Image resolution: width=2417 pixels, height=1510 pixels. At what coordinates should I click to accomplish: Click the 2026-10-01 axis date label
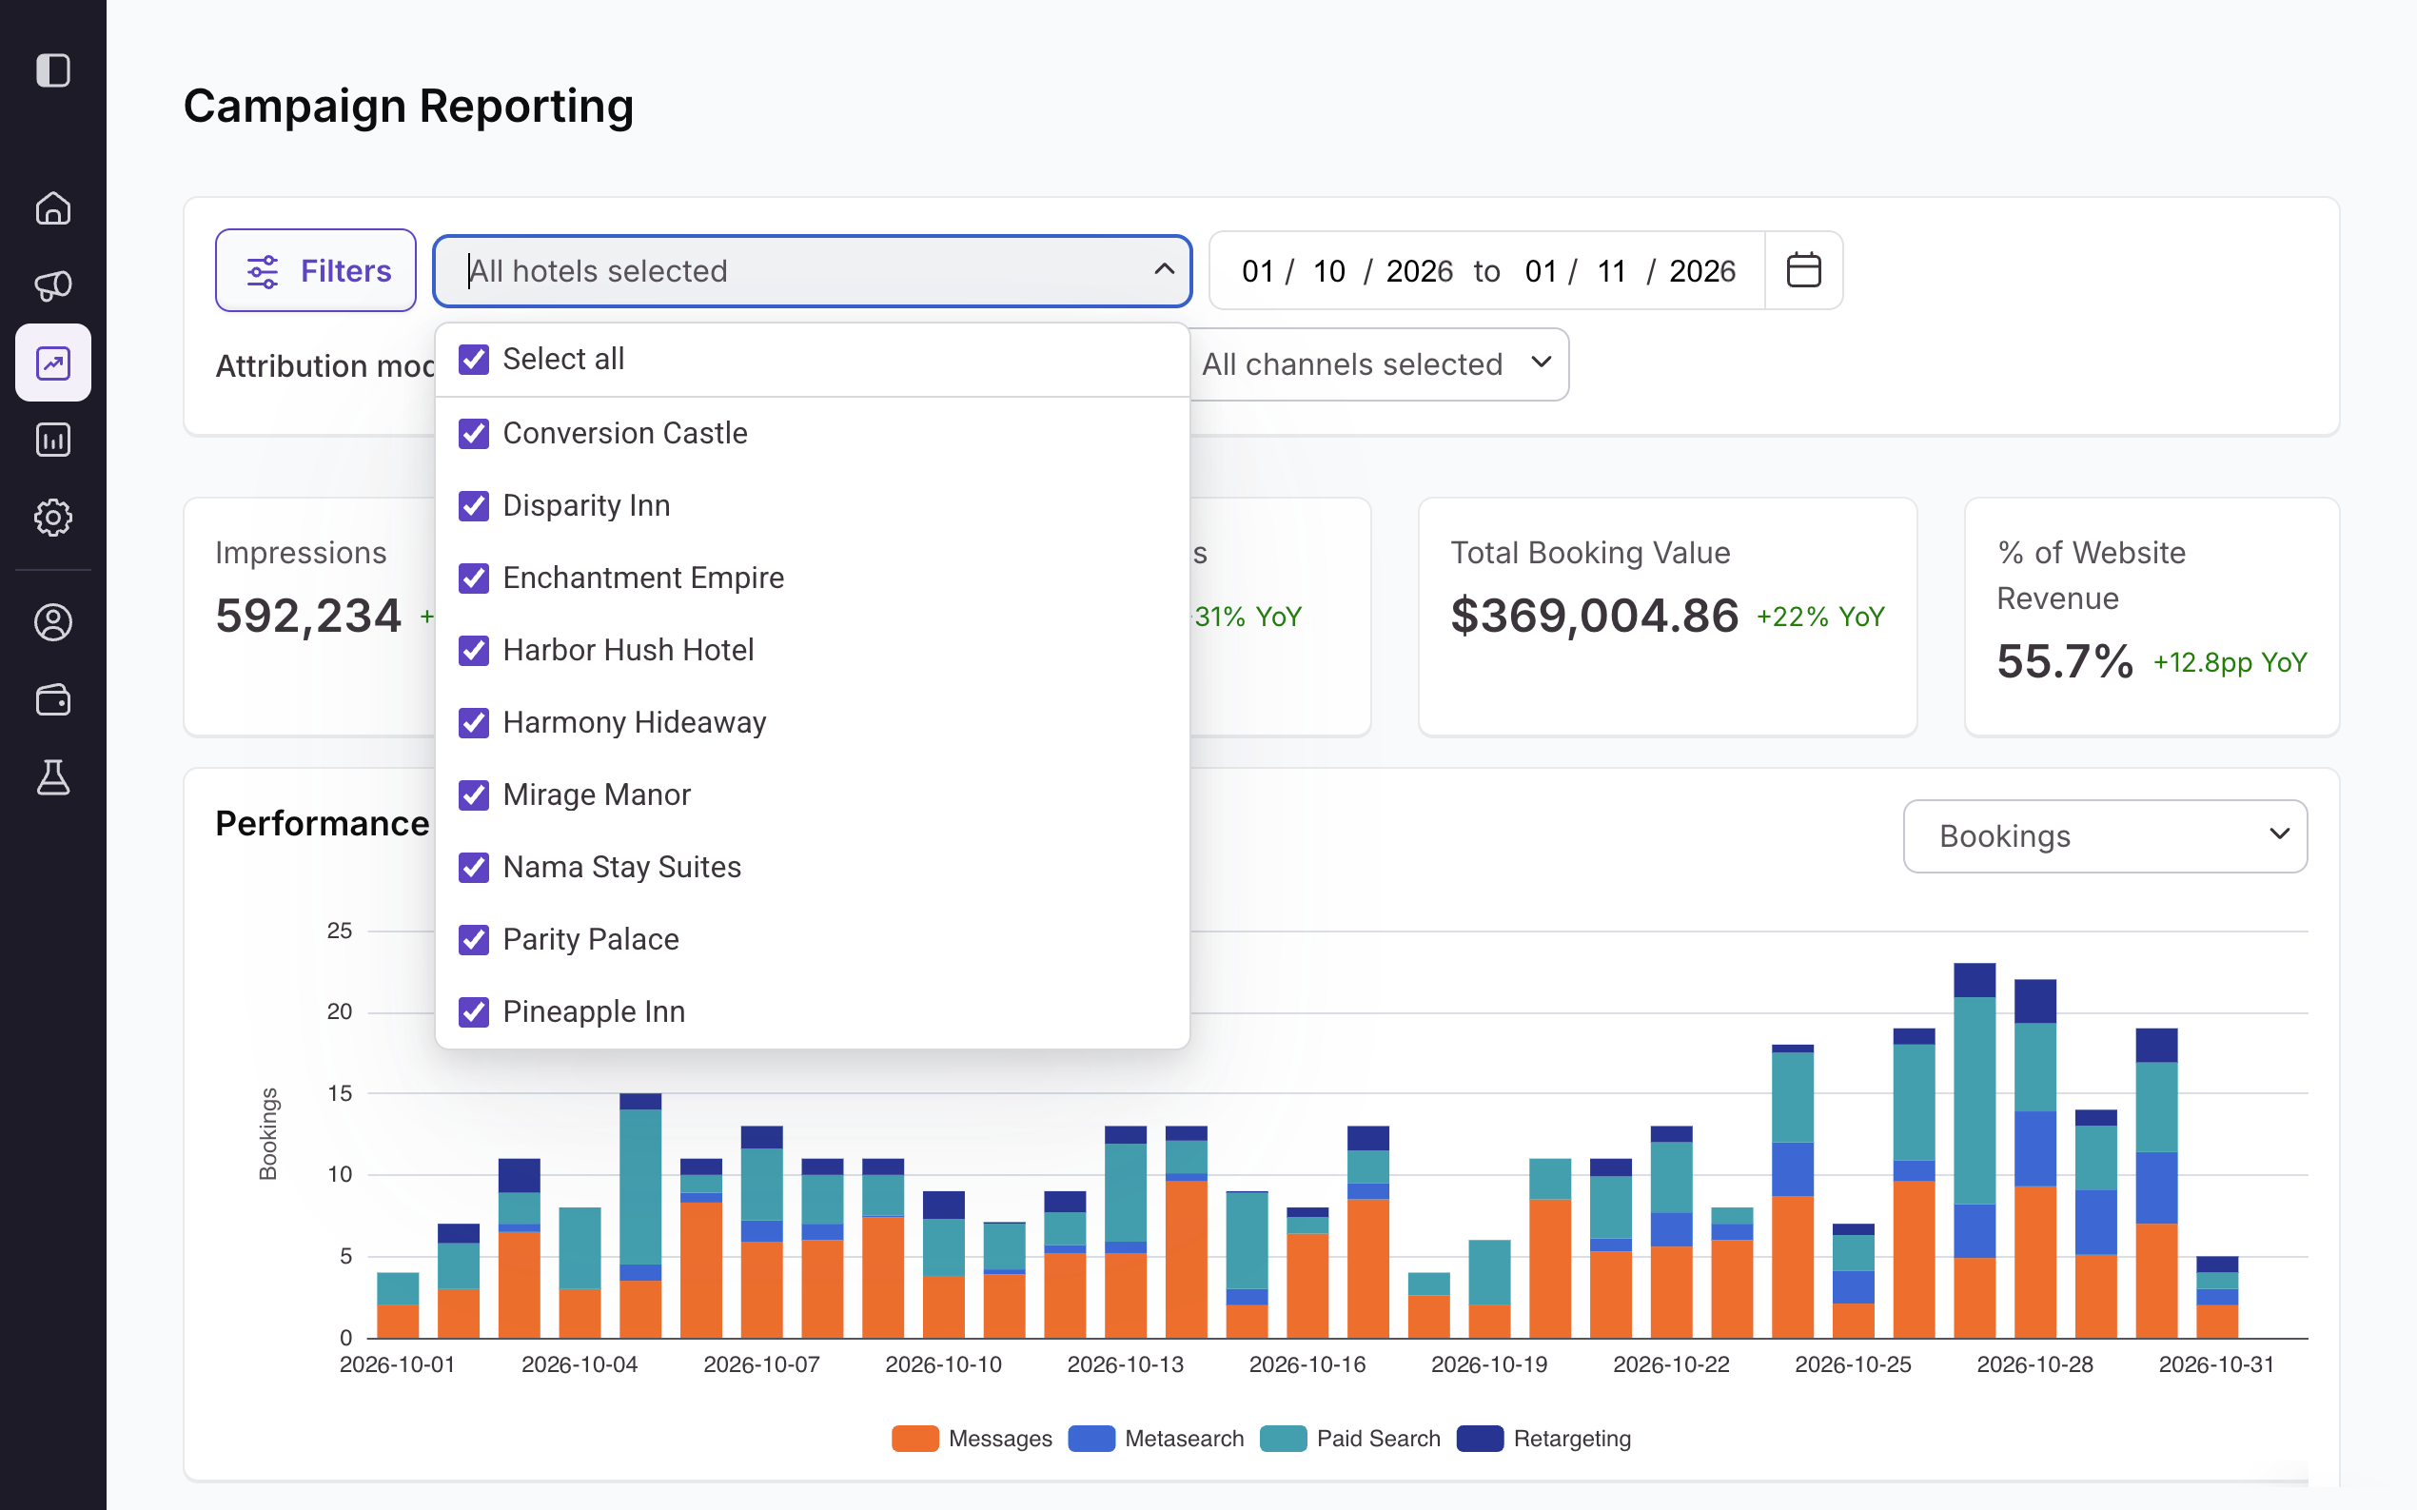397,1364
